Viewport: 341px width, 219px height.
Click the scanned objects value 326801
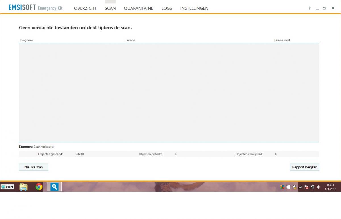(x=80, y=154)
